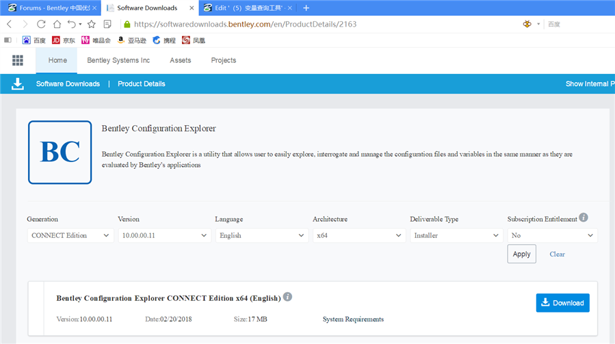The height and width of the screenshot is (344, 615).
Task: Expand the Deliverable Type Installer dropdown
Action: pyautogui.click(x=456, y=235)
